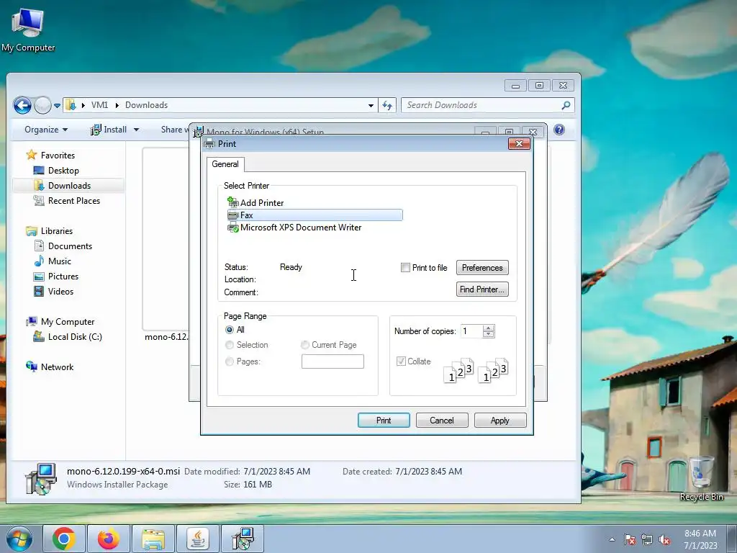Toggle the Print to file checkbox

point(405,268)
